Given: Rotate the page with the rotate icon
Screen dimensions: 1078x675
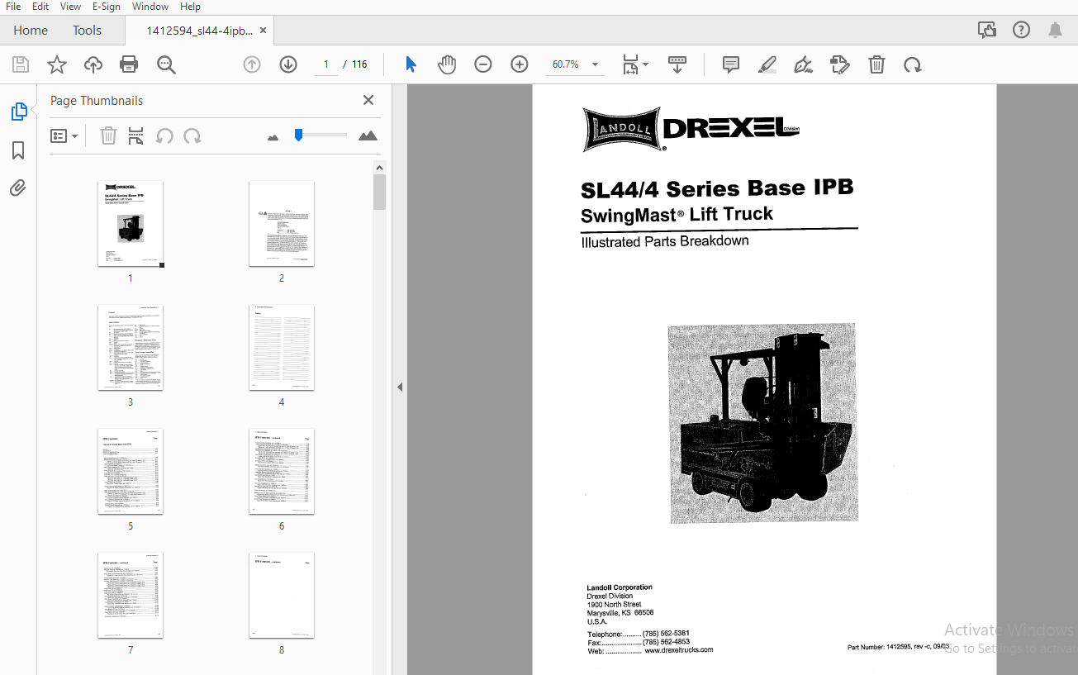Looking at the screenshot, I should 912,64.
